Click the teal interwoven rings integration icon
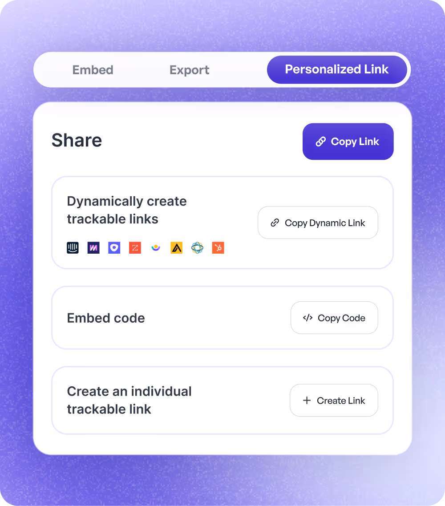 pyautogui.click(x=197, y=248)
